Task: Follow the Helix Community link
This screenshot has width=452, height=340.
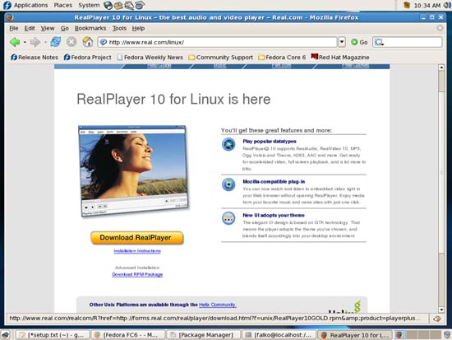Action: (218, 305)
